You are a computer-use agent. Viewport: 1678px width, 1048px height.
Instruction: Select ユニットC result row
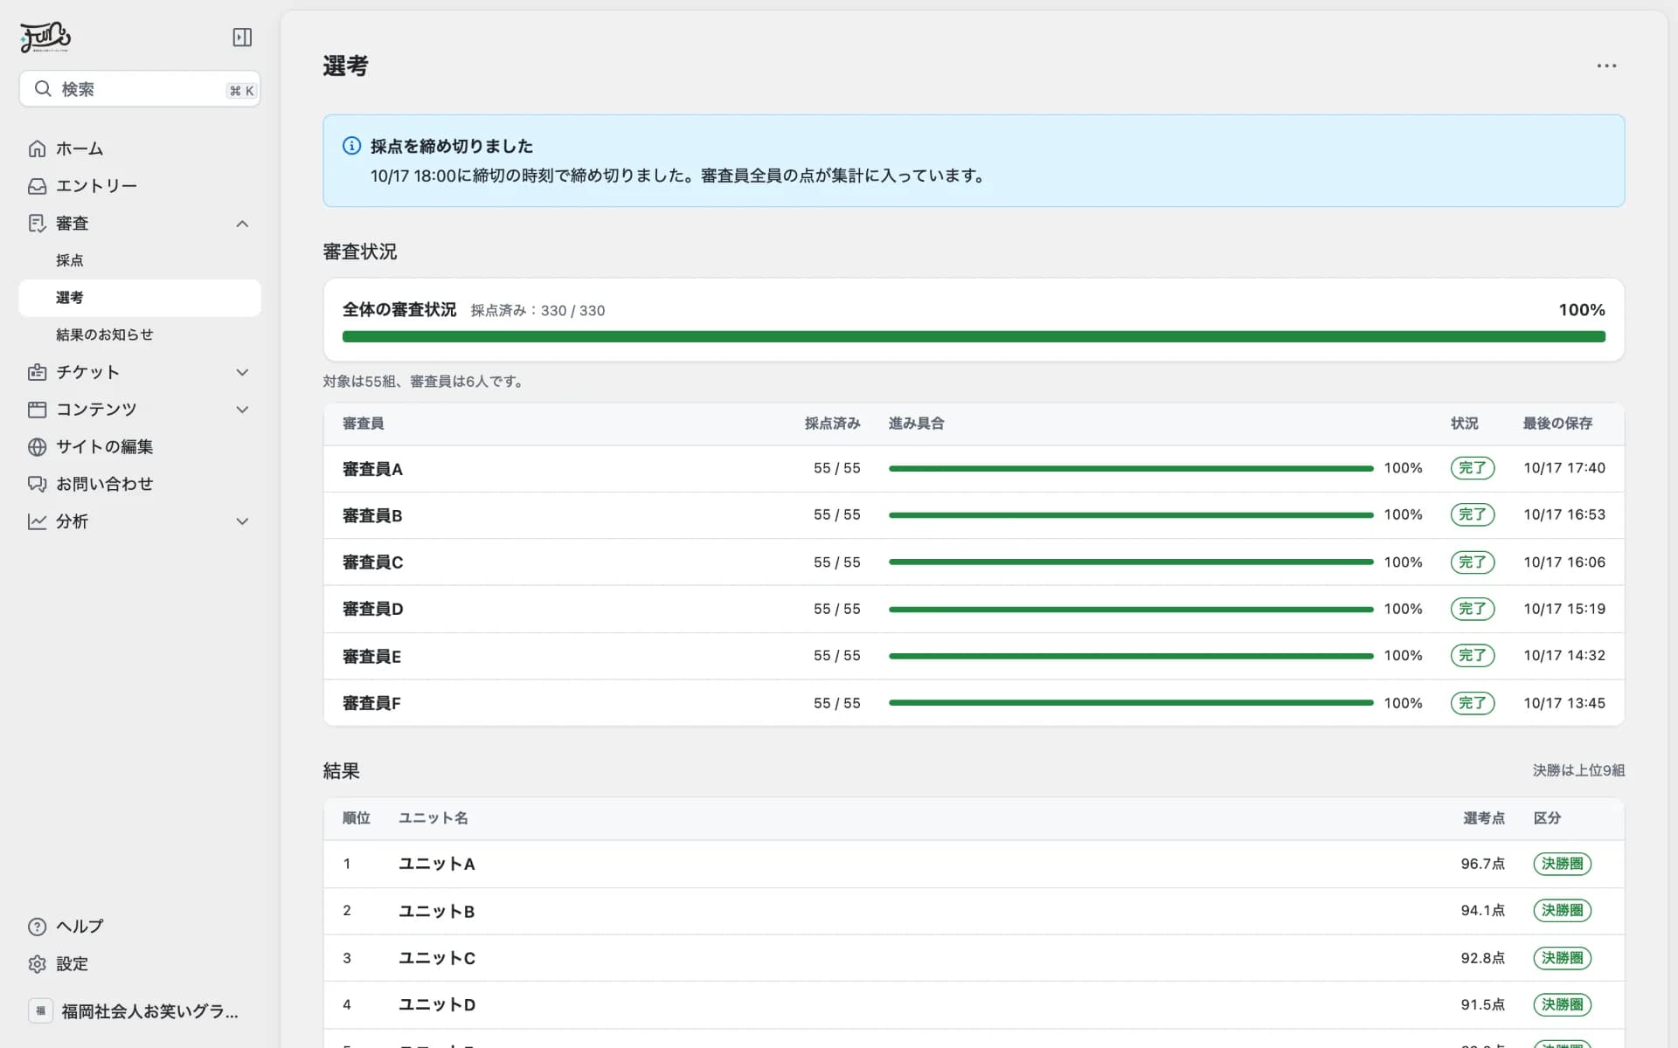pos(974,958)
